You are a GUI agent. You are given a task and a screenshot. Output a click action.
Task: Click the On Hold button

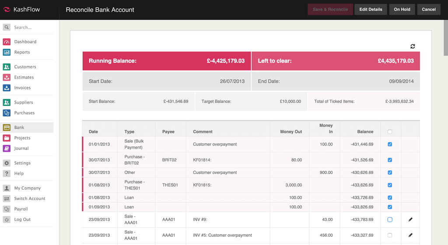coord(402,9)
